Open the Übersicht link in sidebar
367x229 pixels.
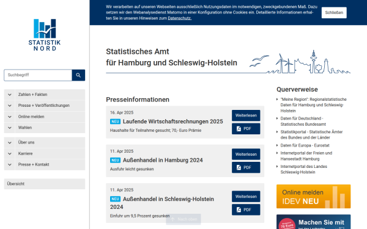(x=45, y=184)
